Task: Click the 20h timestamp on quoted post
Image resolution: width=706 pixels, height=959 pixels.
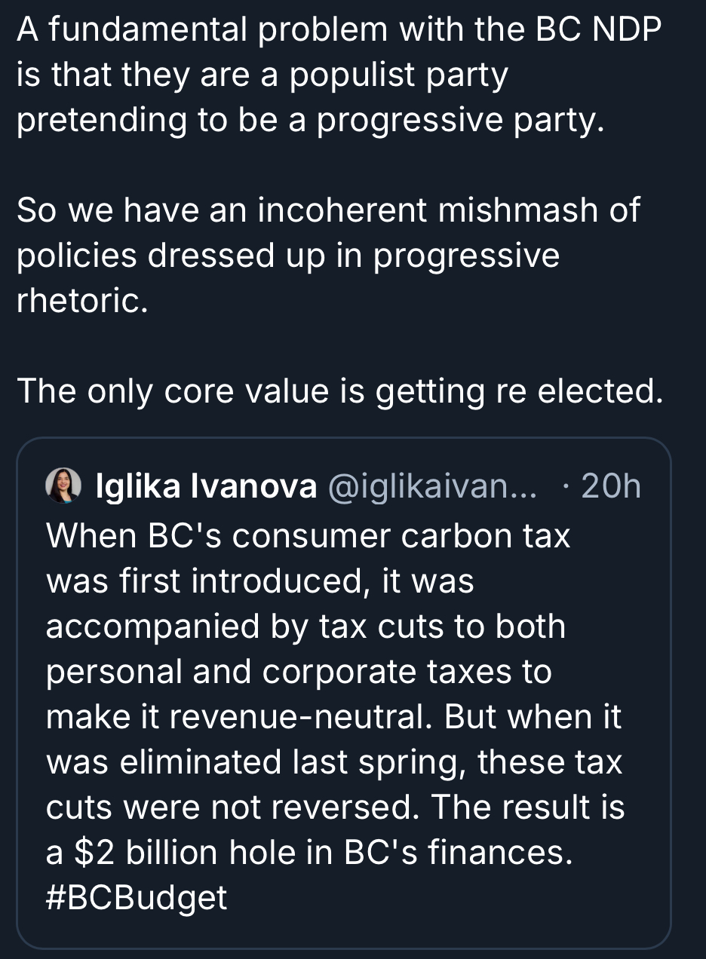Action: [x=610, y=487]
